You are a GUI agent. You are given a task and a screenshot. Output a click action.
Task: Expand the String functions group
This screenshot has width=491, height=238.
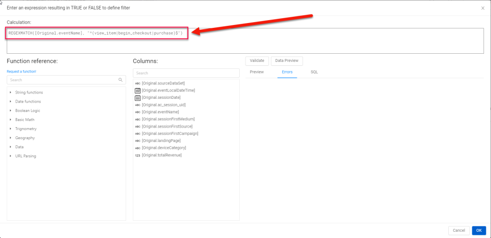point(11,93)
